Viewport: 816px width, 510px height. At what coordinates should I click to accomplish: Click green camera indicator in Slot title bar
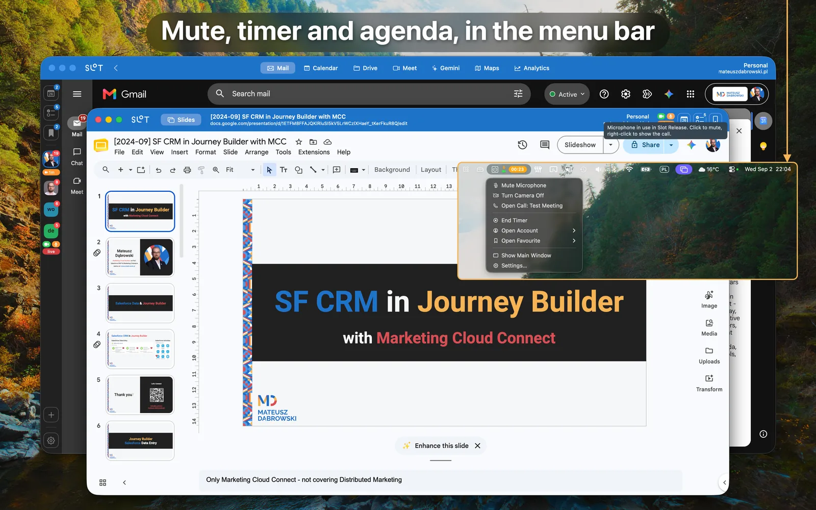point(661,117)
